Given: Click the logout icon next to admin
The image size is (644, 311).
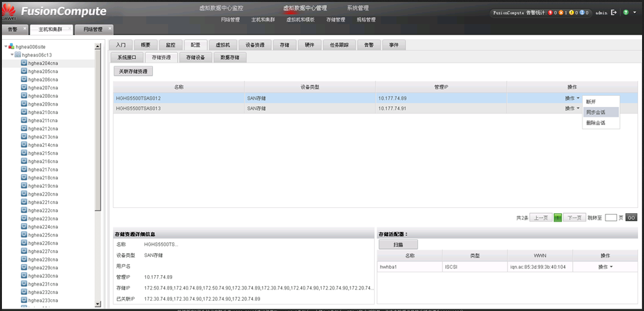Looking at the screenshot, I should tap(613, 12).
